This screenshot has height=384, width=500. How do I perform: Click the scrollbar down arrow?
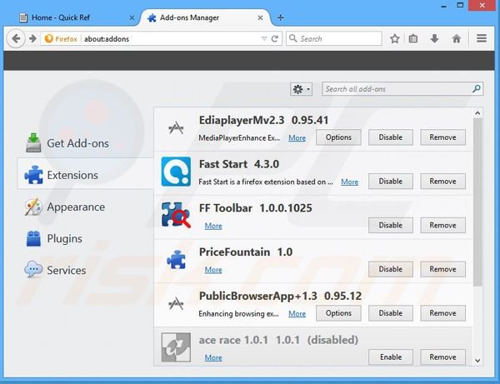[477, 361]
